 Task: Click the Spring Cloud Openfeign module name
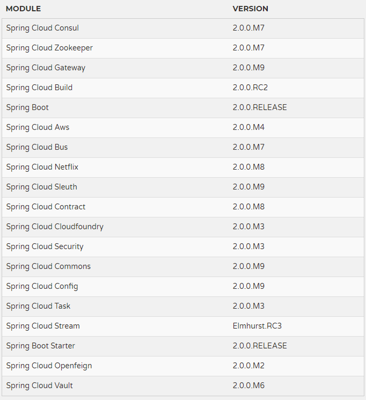49,366
